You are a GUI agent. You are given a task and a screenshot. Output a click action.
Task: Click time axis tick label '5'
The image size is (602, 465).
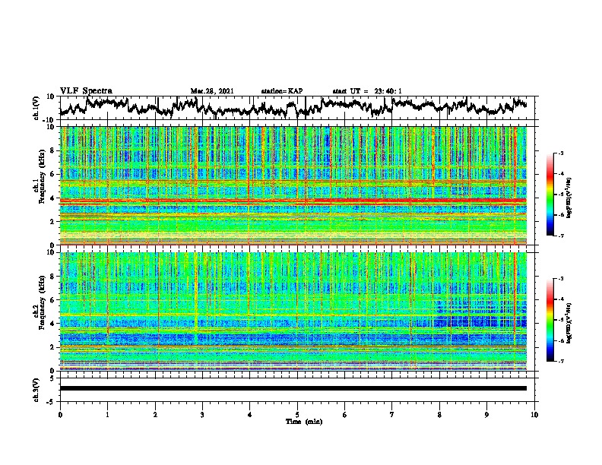297,415
